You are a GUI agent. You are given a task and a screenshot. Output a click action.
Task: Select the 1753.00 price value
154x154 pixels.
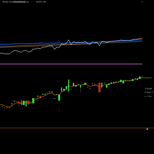pos(148,89)
